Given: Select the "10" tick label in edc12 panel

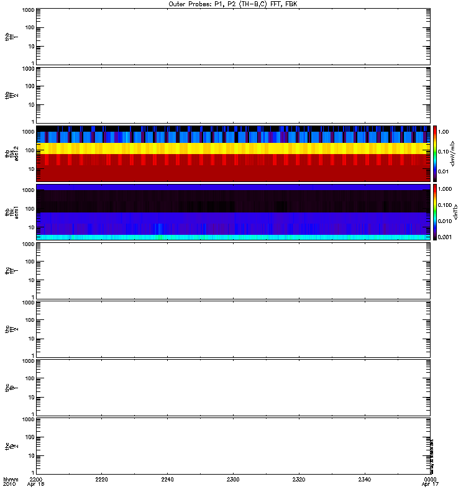Looking at the screenshot, I should 32,169.
